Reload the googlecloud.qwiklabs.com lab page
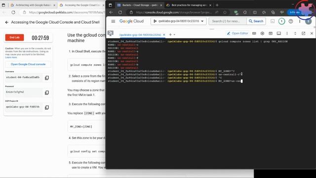This screenshot has height=178, width=316. (13, 12)
